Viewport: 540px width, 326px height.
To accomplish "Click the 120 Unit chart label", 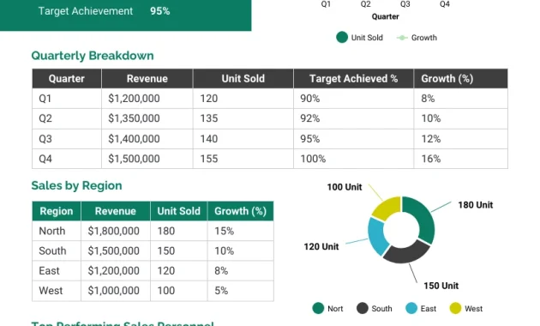I will click(x=321, y=247).
